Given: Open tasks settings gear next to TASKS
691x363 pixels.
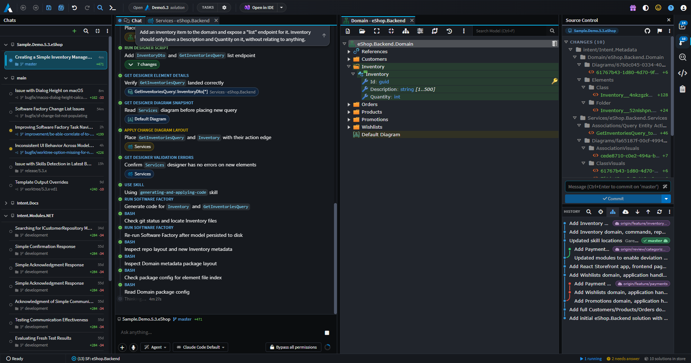Looking at the screenshot, I should click(x=224, y=8).
